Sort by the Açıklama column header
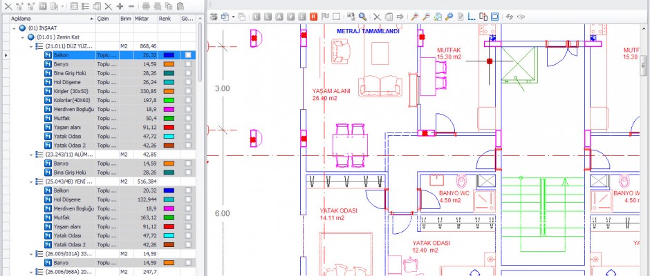The height and width of the screenshot is (276, 650). pyautogui.click(x=41, y=18)
